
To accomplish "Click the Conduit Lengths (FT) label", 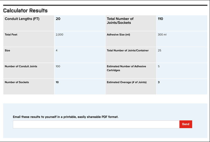I will click(x=22, y=19).
